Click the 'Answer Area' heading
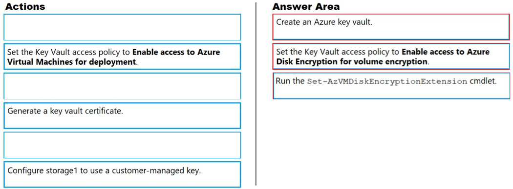 click(x=306, y=6)
